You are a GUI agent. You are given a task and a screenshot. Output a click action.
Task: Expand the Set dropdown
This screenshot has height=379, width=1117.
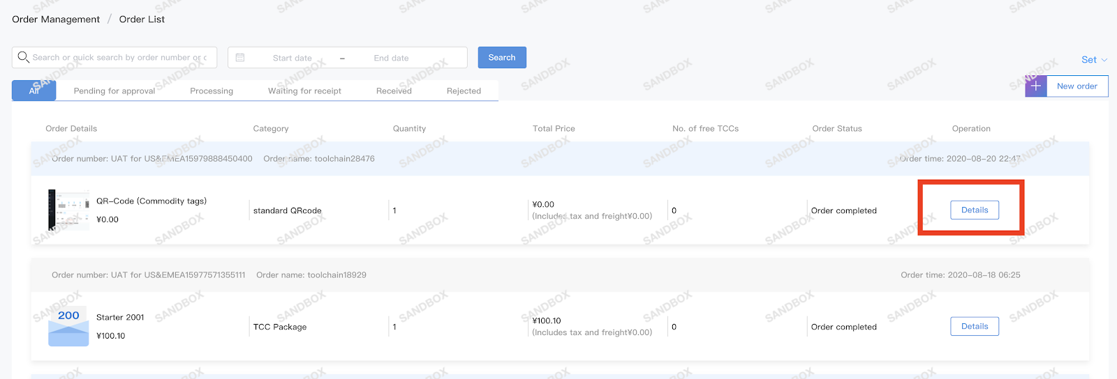tap(1095, 60)
